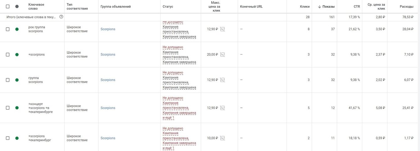Sort by Клики column header
Viewport: 420px width, 151px height.
click(x=304, y=7)
